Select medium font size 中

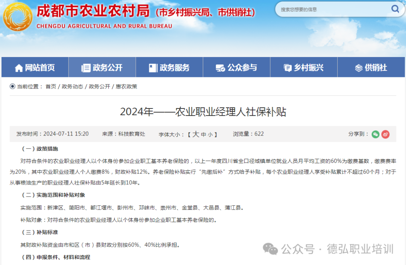point(203,134)
